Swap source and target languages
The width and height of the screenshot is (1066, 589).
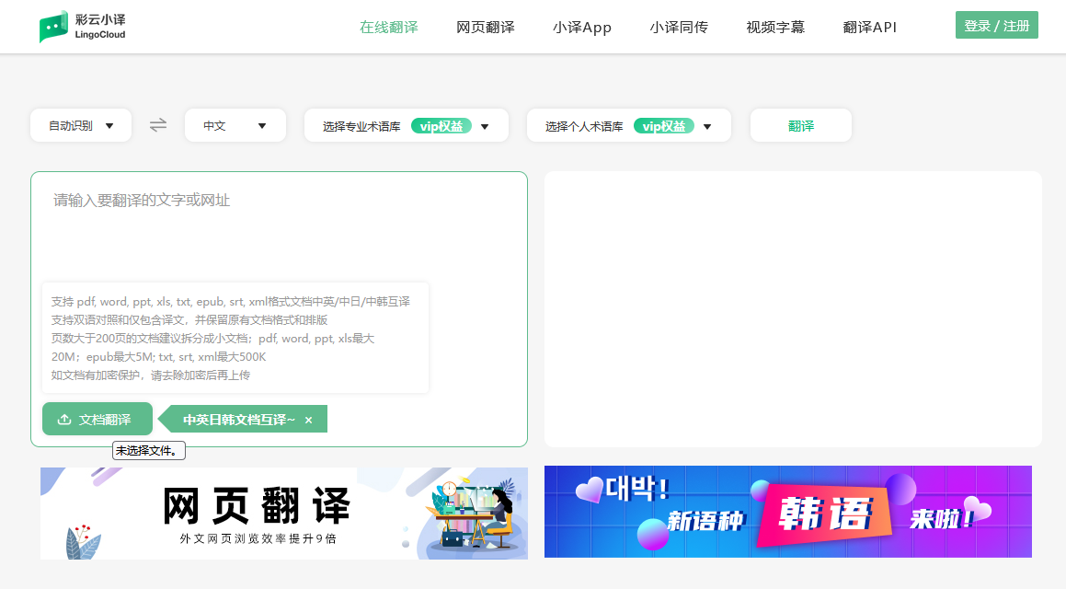158,125
